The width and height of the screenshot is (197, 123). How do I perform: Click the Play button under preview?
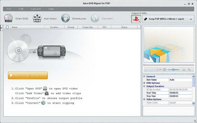146,69
